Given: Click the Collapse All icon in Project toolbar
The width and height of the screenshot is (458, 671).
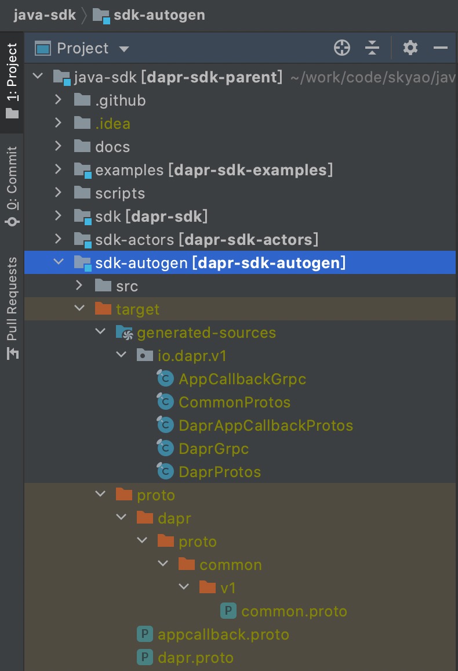Looking at the screenshot, I should click(x=372, y=48).
